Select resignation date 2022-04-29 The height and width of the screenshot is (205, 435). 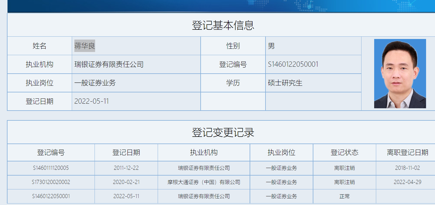[x=408, y=182]
